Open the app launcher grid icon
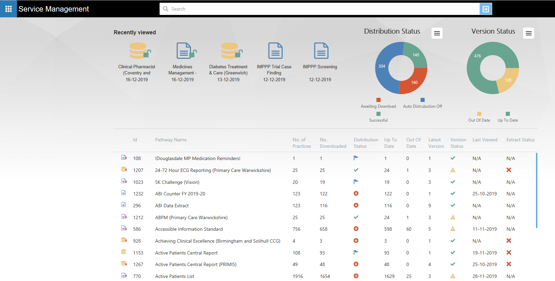The image size is (555, 281). (x=8, y=9)
